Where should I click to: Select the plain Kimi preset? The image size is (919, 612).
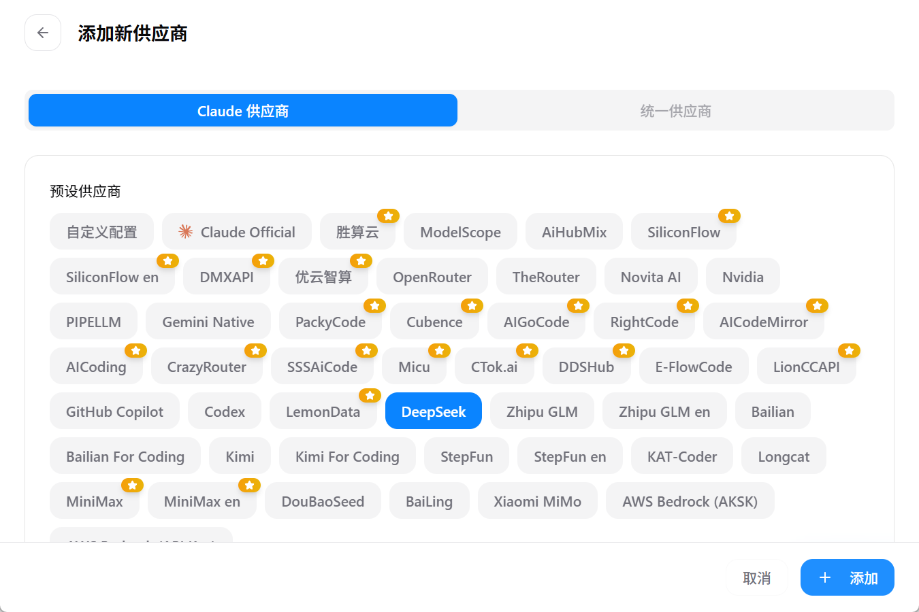[240, 456]
